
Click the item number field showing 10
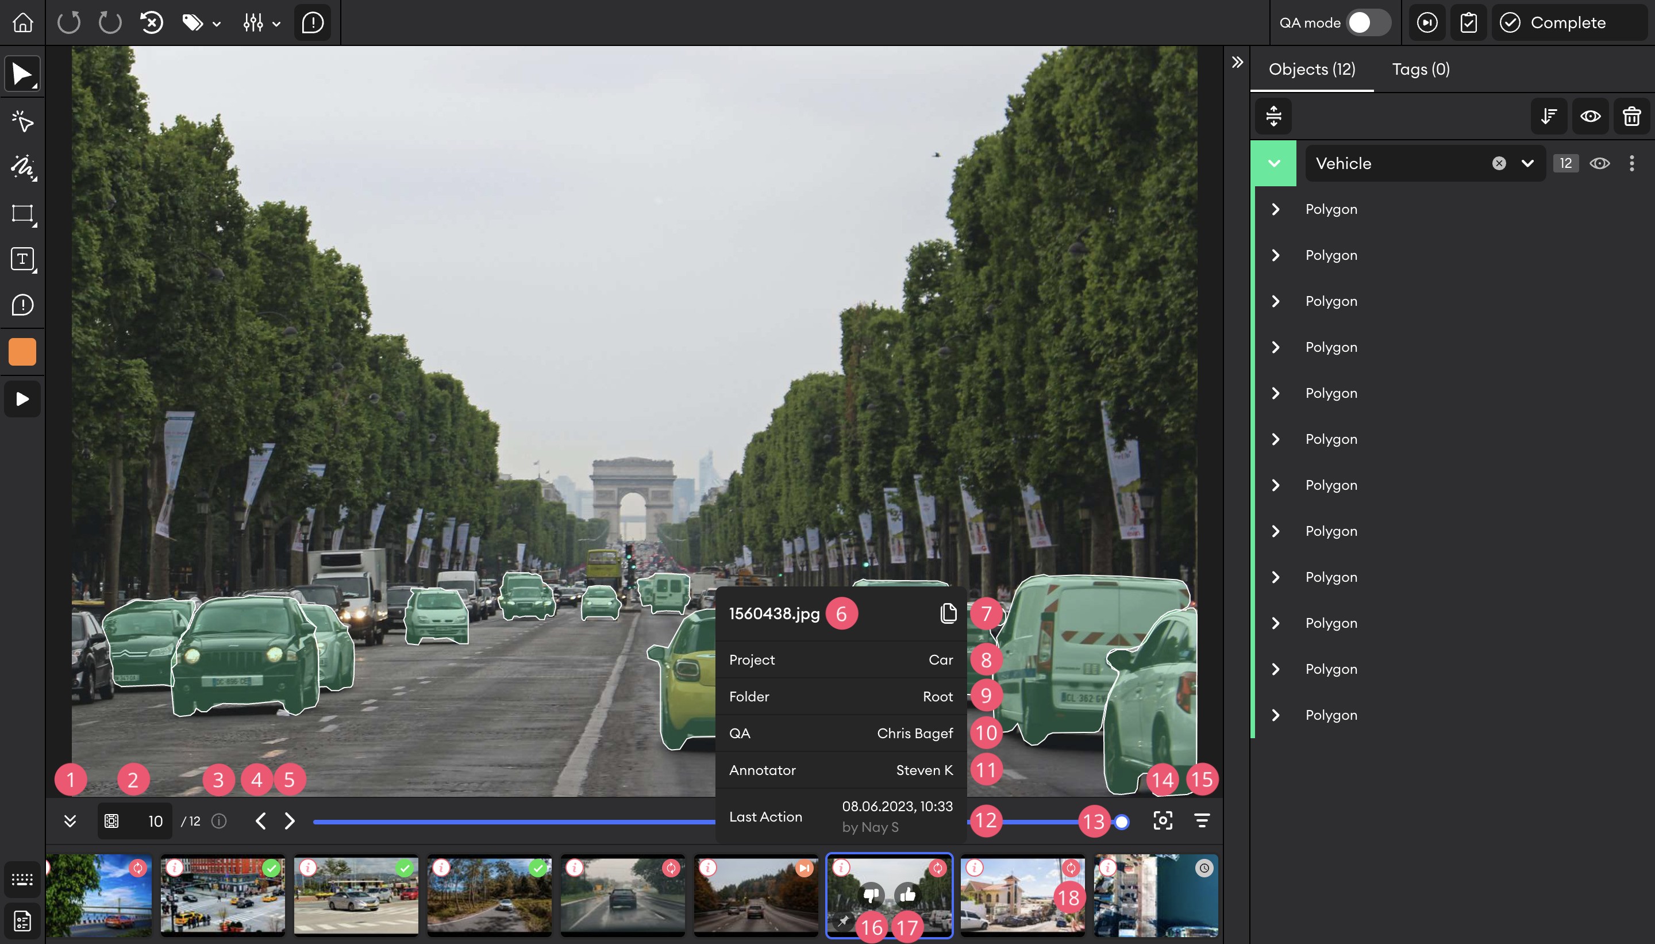[x=136, y=822]
